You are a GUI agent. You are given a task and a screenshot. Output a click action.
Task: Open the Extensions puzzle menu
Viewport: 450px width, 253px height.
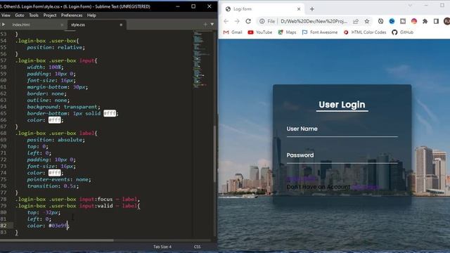(x=425, y=21)
